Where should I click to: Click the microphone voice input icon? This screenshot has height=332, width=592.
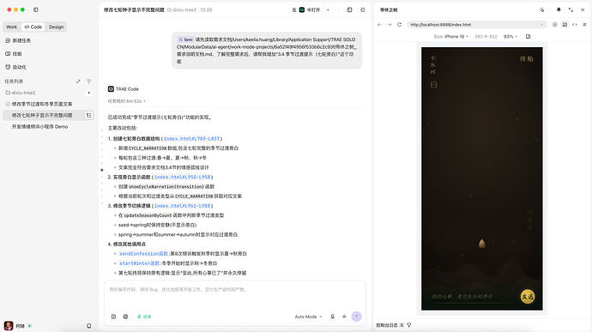coord(332,317)
